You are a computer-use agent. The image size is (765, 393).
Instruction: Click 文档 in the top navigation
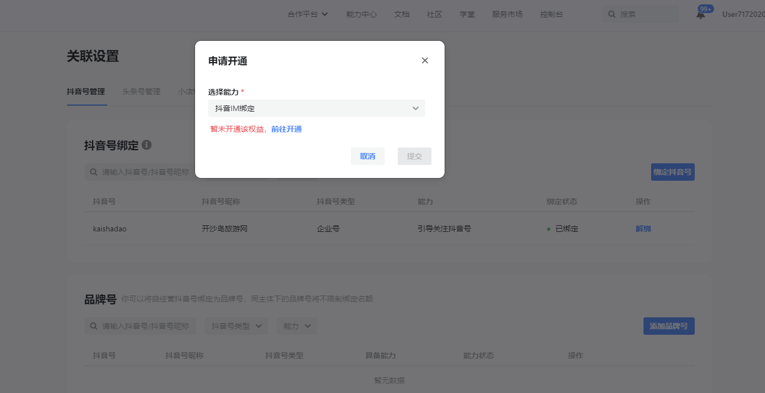[402, 14]
